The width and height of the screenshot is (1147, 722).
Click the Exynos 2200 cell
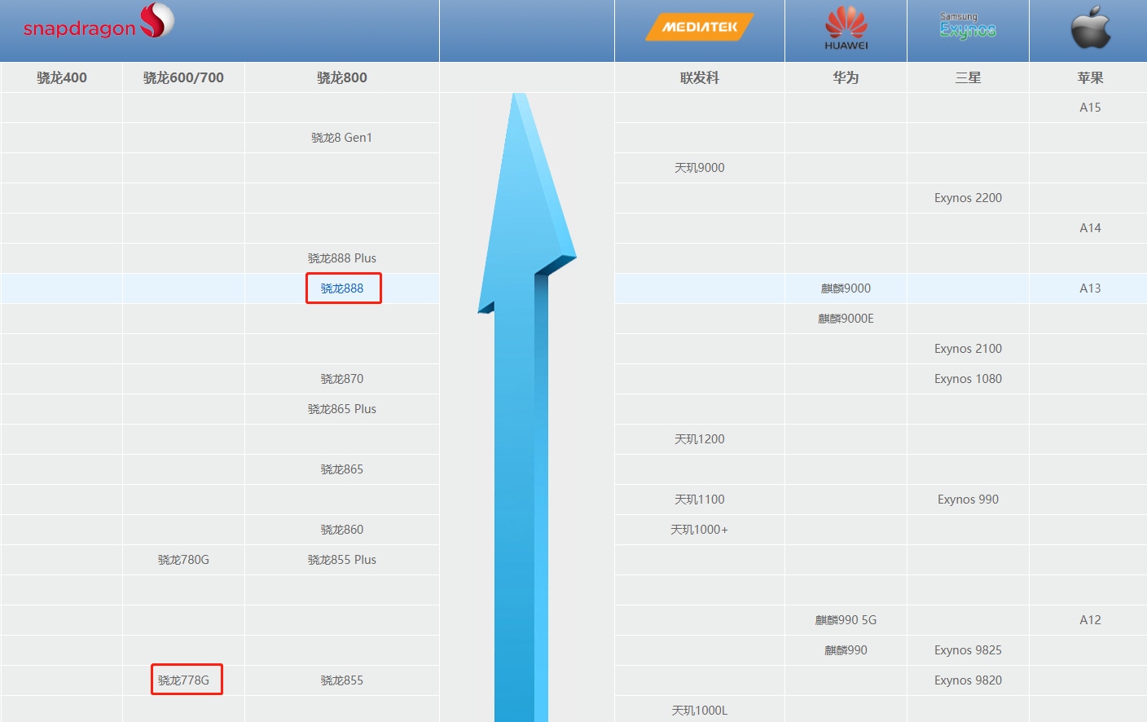(968, 198)
